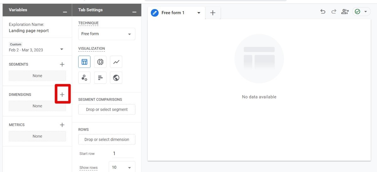Image resolution: width=377 pixels, height=172 pixels.
Task: Choose the donut chart visualization
Action: 100,62
